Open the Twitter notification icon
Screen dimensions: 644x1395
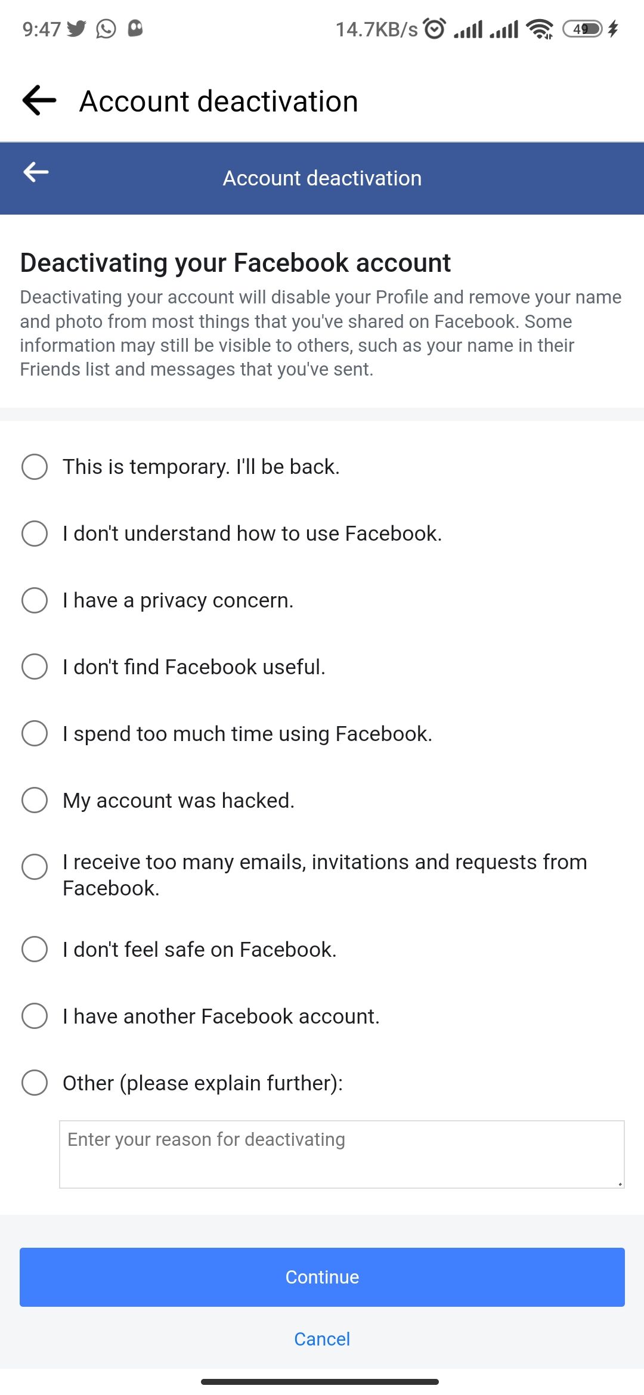pyautogui.click(x=76, y=27)
